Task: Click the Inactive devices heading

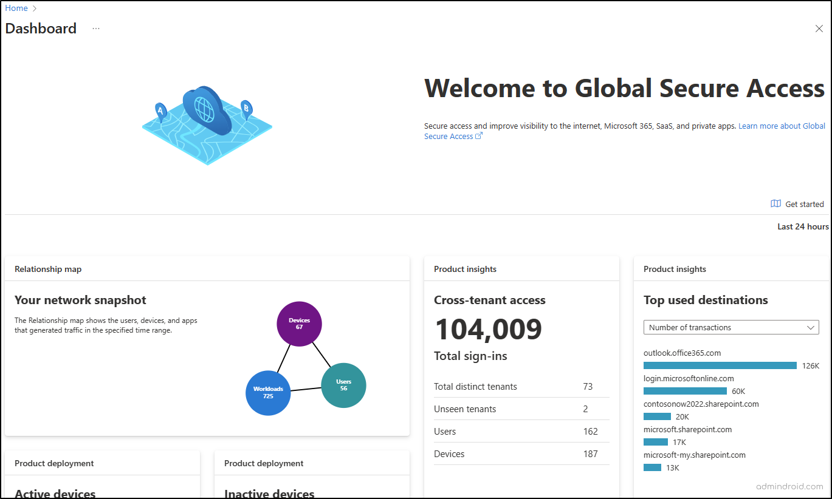Action: 269,494
